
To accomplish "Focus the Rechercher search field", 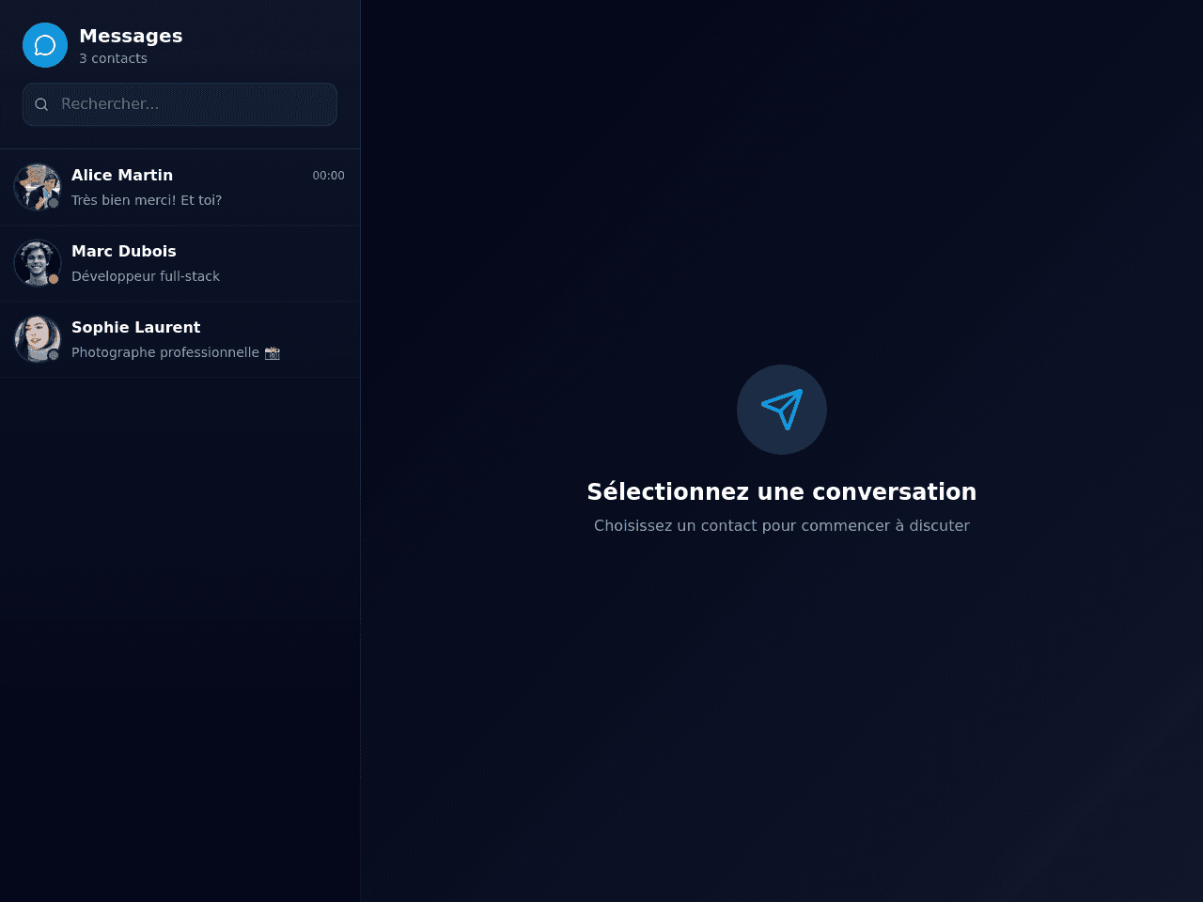I will point(180,104).
